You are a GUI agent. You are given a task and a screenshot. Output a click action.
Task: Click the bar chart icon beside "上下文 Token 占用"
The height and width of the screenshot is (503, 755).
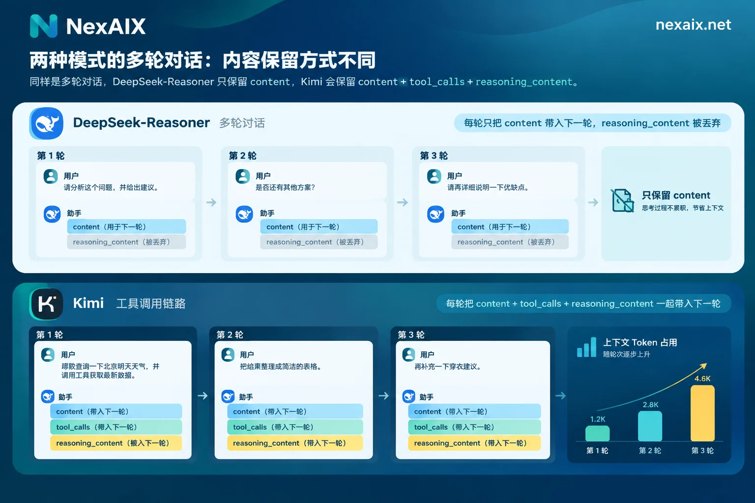tap(587, 347)
